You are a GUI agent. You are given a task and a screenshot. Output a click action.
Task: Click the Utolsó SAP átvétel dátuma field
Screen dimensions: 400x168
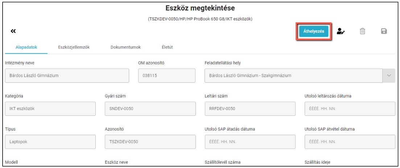[x=350, y=142]
